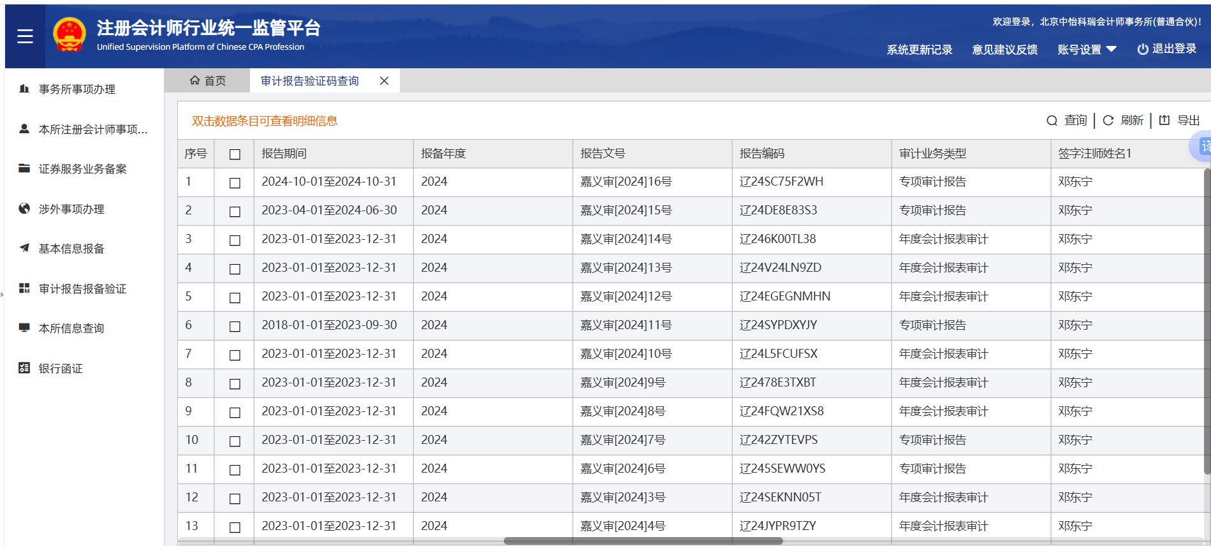Viewport: 1211px width, 546px height.
Task: Close the 审计报告验证码查询 tab
Action: [x=384, y=81]
